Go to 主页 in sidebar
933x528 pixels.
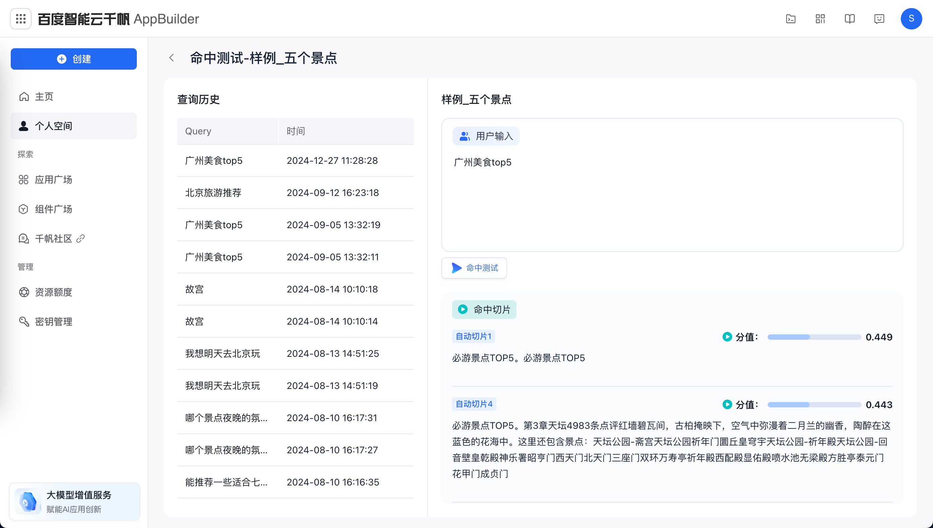(x=74, y=96)
